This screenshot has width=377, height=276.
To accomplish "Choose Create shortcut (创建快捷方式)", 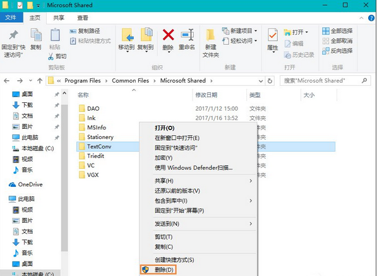I will (198, 260).
